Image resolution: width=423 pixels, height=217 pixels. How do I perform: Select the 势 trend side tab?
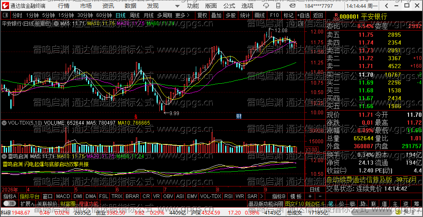coord(363,203)
